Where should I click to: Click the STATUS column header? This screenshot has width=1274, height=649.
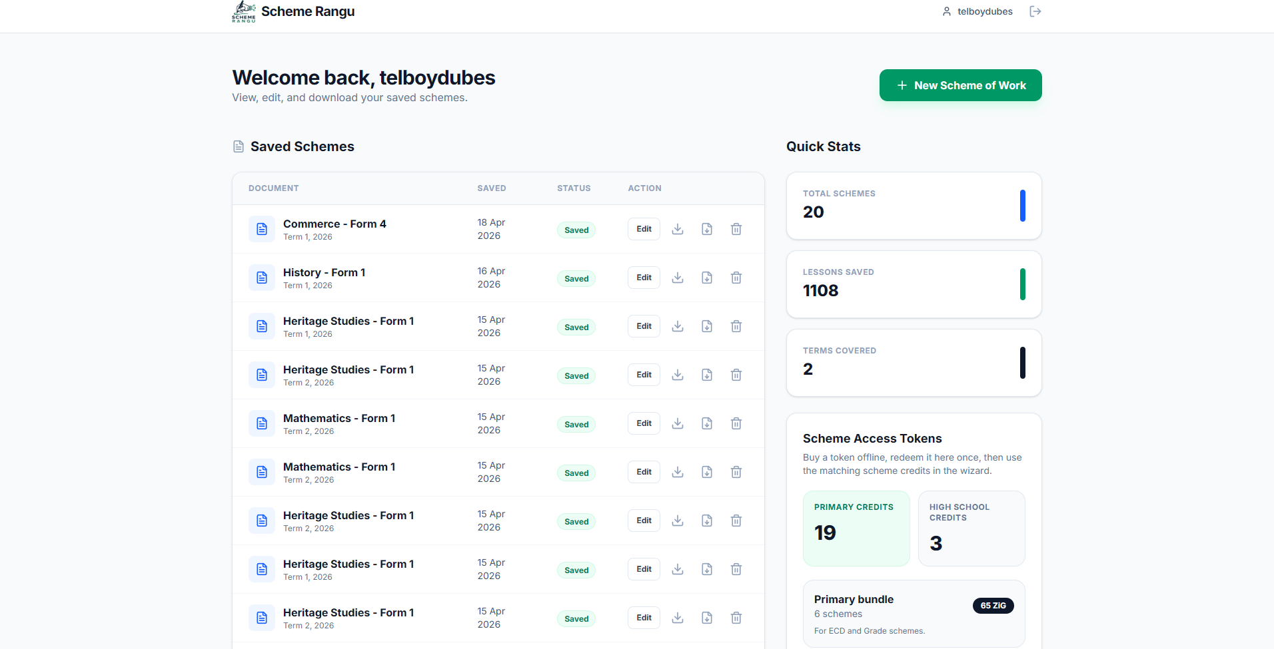coord(574,188)
